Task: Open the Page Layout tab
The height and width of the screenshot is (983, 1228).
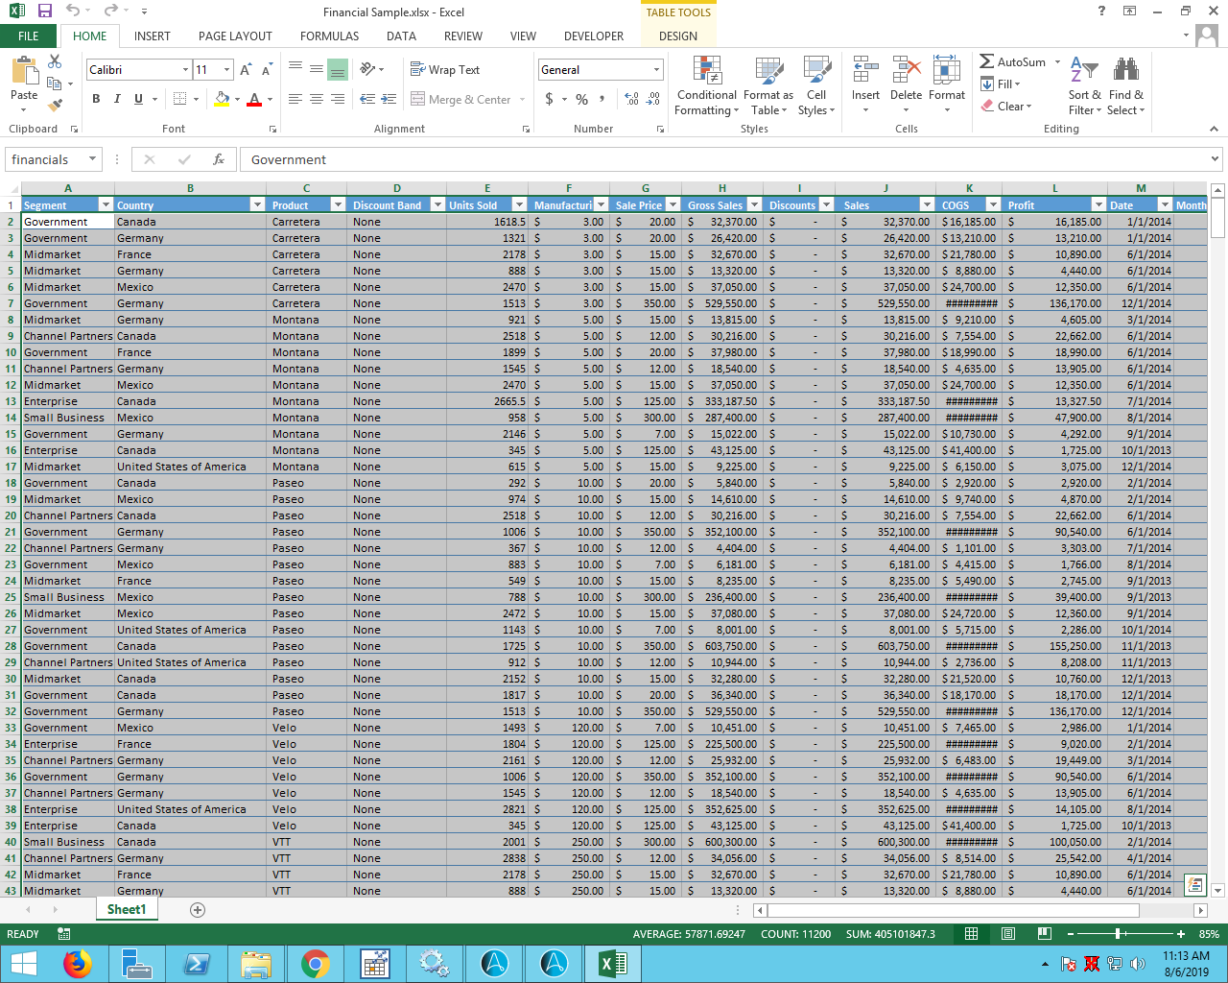Action: pos(235,36)
